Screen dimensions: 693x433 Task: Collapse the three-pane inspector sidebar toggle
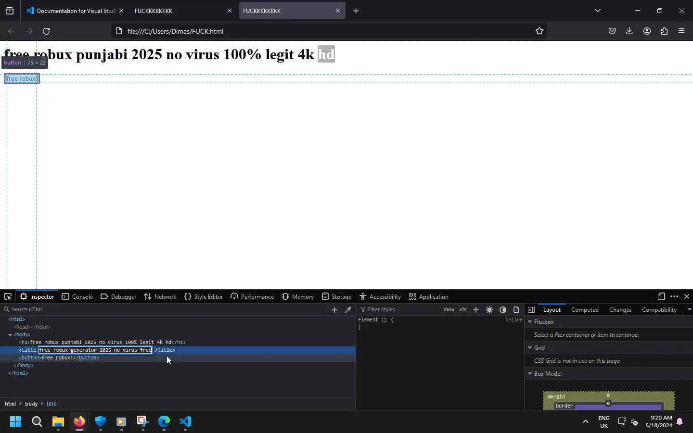(531, 310)
